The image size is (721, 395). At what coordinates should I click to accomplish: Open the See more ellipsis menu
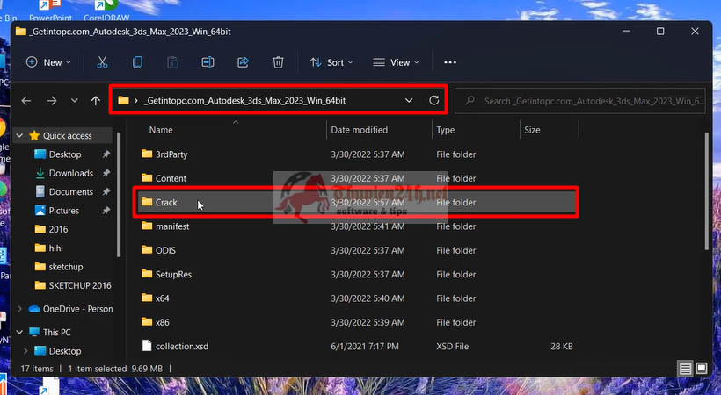coord(450,62)
